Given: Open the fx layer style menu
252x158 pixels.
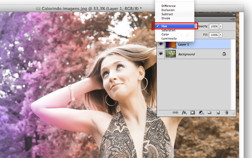Looking at the screenshot, I should pyautogui.click(x=184, y=112).
